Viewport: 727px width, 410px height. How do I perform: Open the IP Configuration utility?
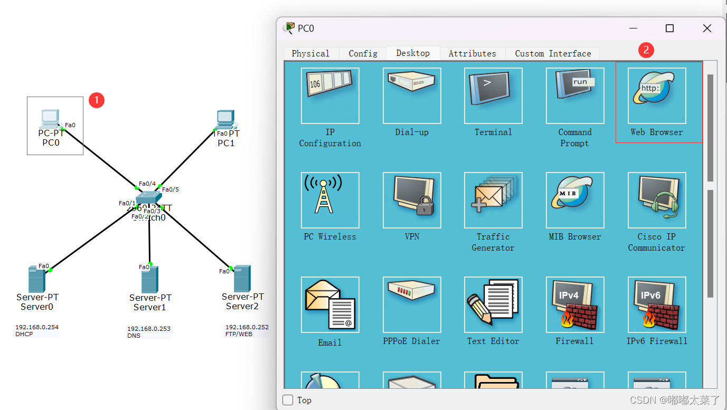tap(330, 96)
